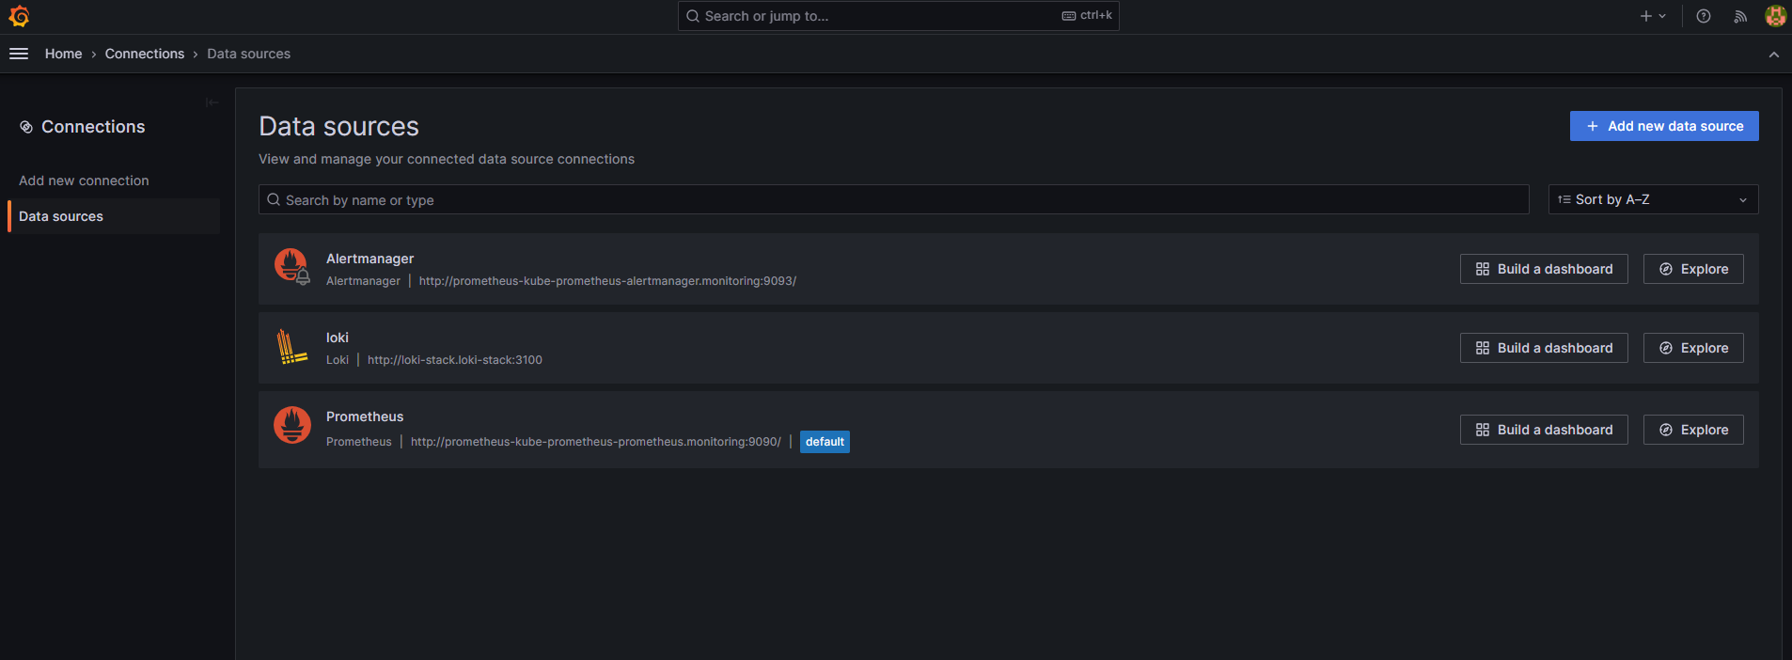Click the loki-stack URL with port 3100

[x=455, y=360]
